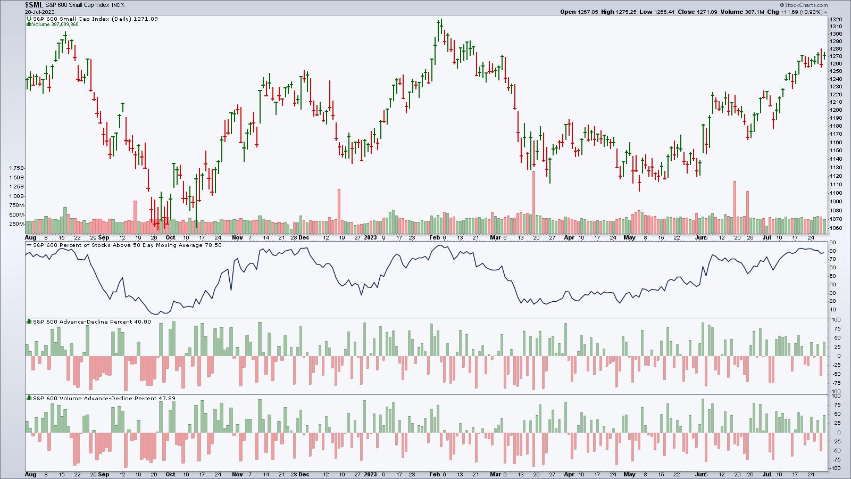Image resolution: width=851 pixels, height=479 pixels.
Task: Click the 2023 label on the bottom date axis
Action: click(x=370, y=474)
